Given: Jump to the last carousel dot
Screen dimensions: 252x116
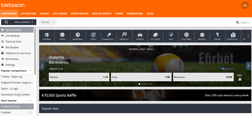Looking at the screenshot, I should pyautogui.click(x=151, y=84).
